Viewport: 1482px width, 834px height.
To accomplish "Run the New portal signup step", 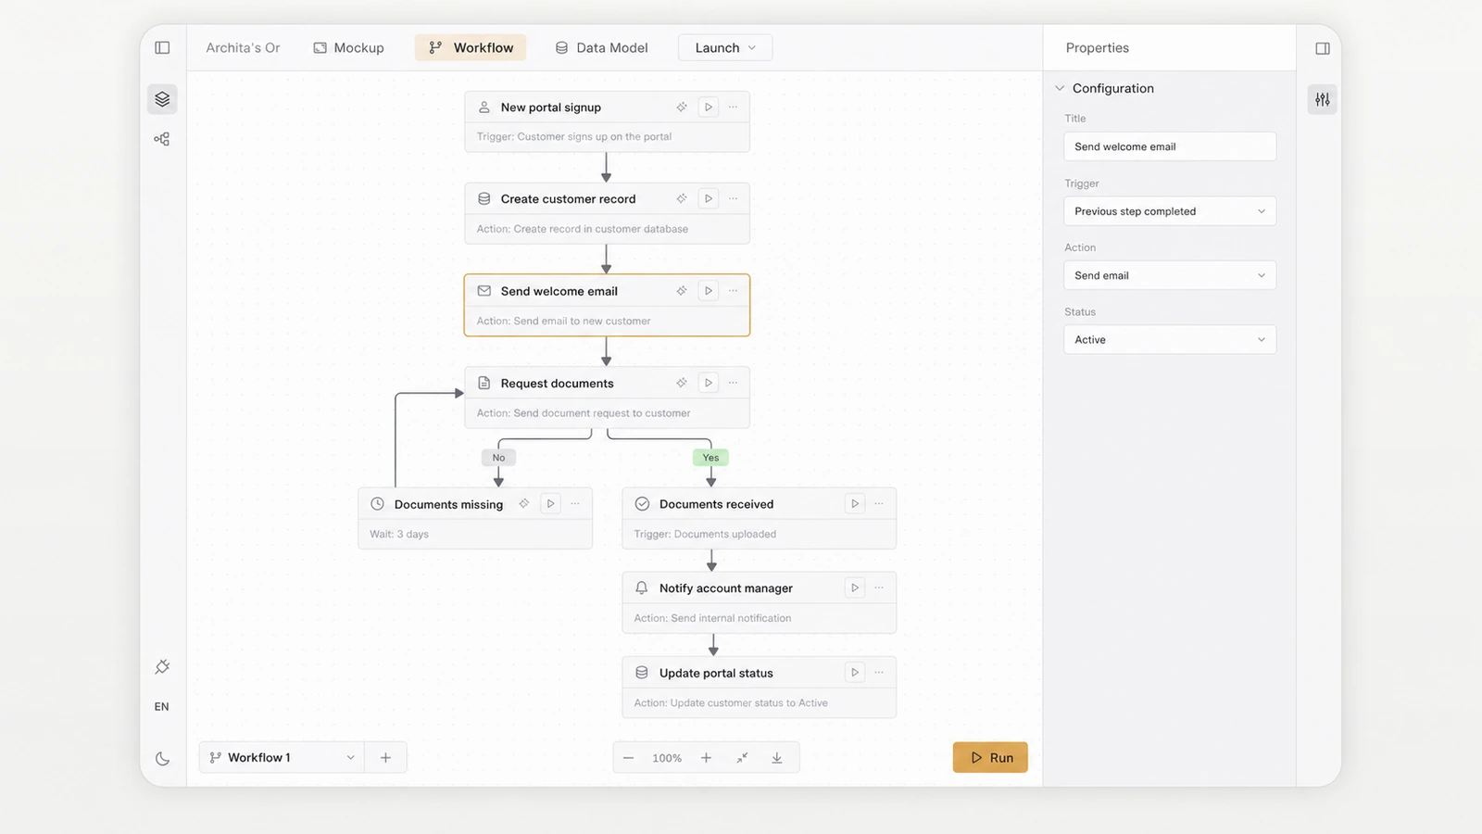I will (709, 107).
